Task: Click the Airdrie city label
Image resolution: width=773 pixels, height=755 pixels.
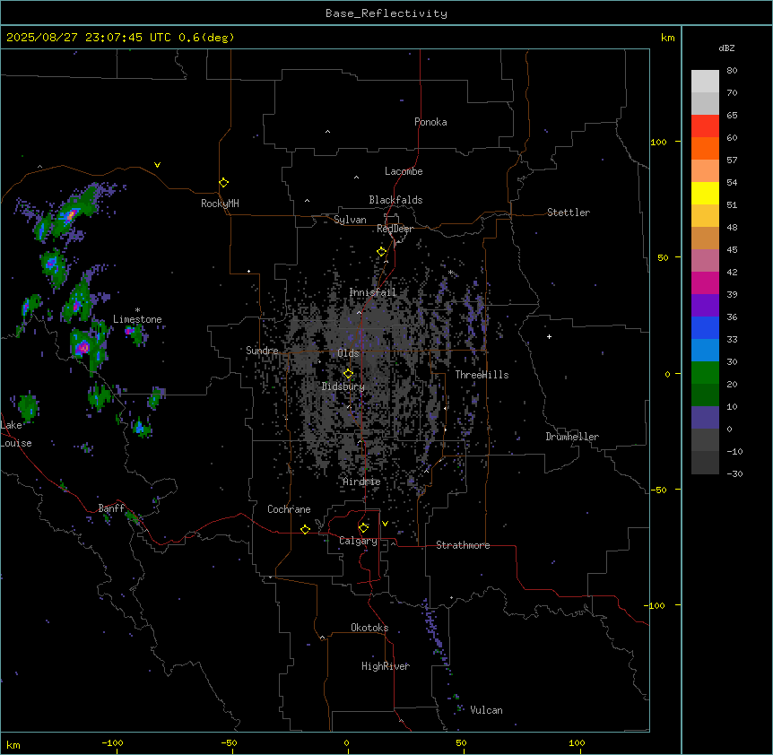Action: point(362,482)
